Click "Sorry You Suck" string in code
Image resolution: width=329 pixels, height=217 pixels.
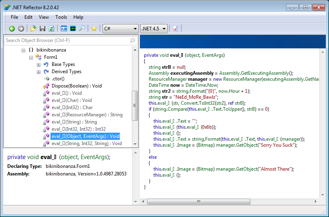[x=277, y=145]
